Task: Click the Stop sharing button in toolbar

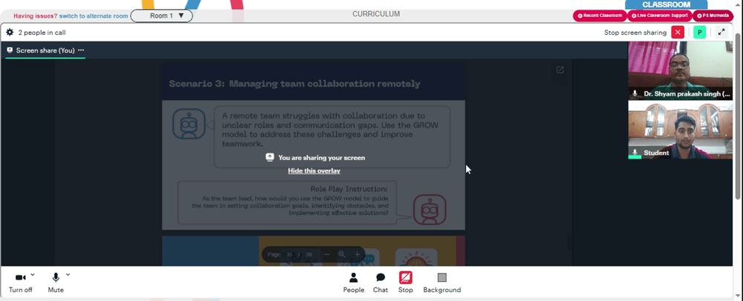Action: point(406,282)
